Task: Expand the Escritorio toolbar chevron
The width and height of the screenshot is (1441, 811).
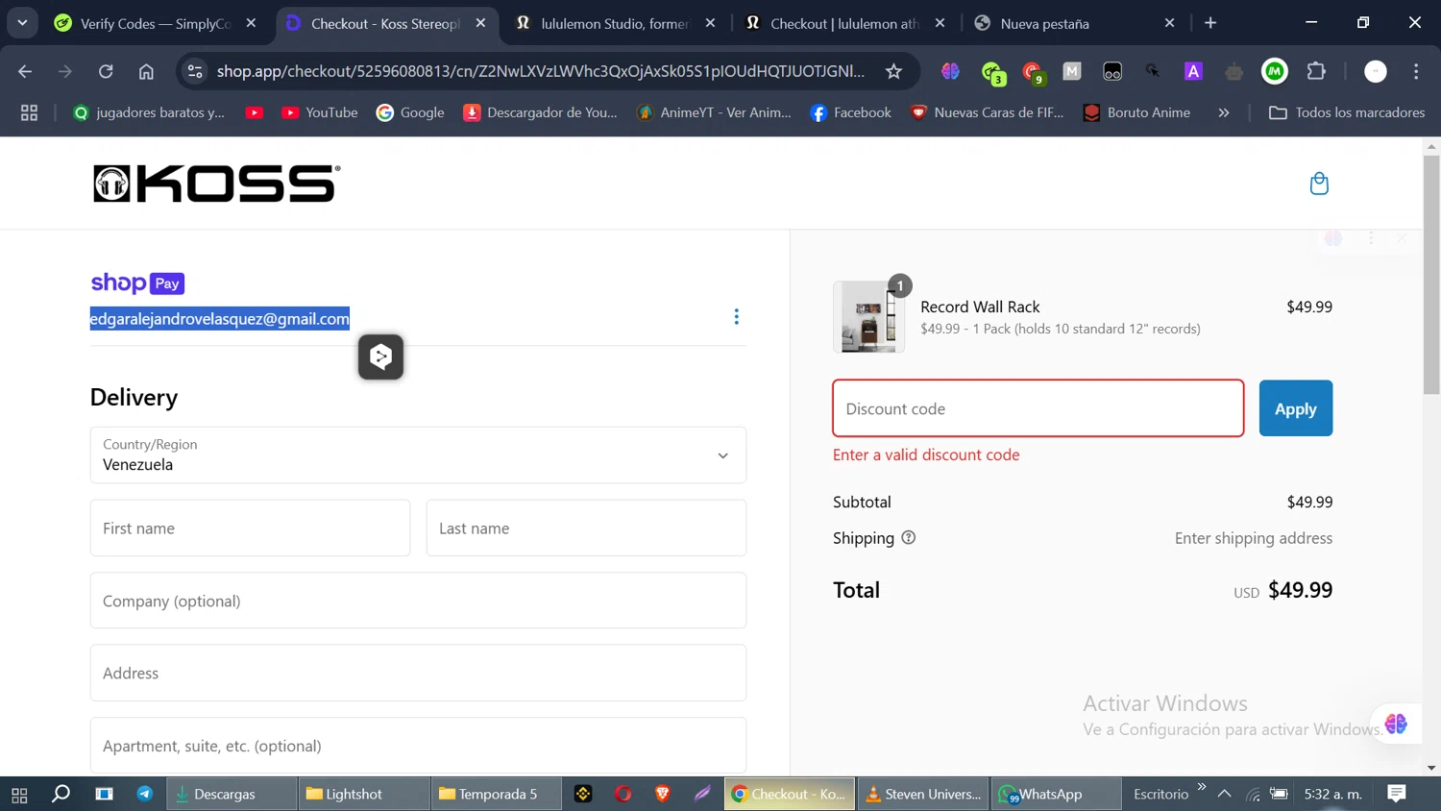Action: [x=1201, y=787]
